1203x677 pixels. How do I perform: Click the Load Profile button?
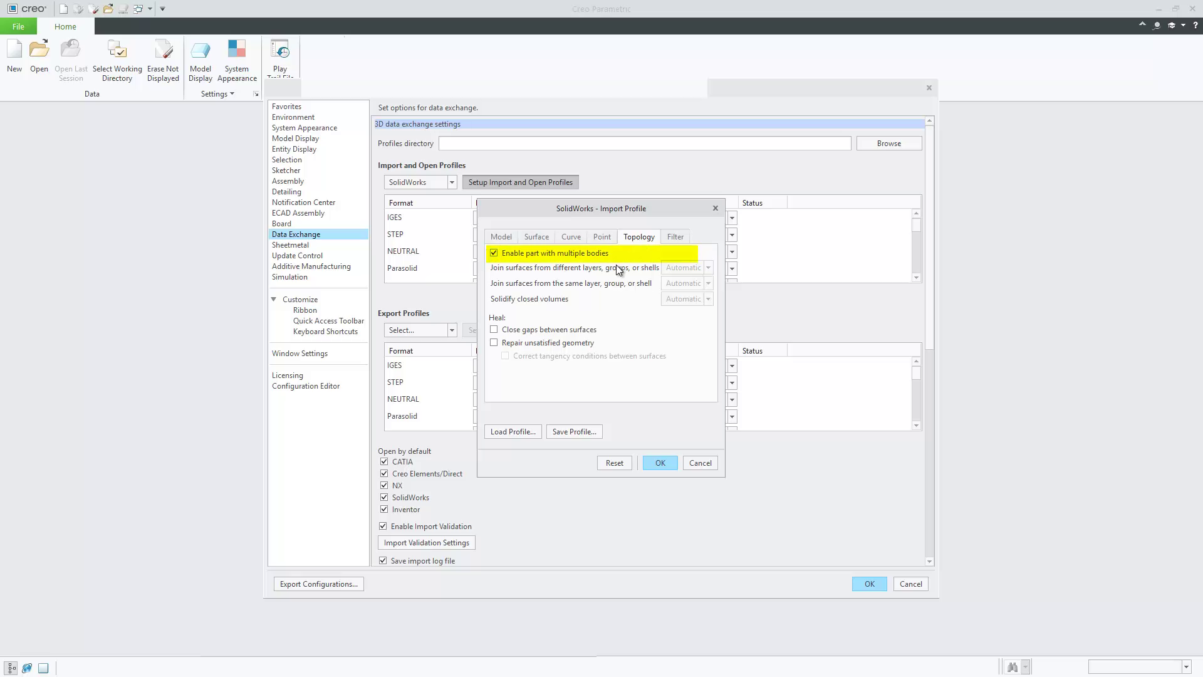tap(513, 432)
